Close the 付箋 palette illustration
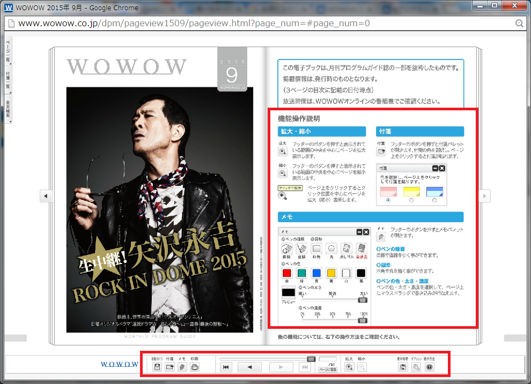 (442, 168)
